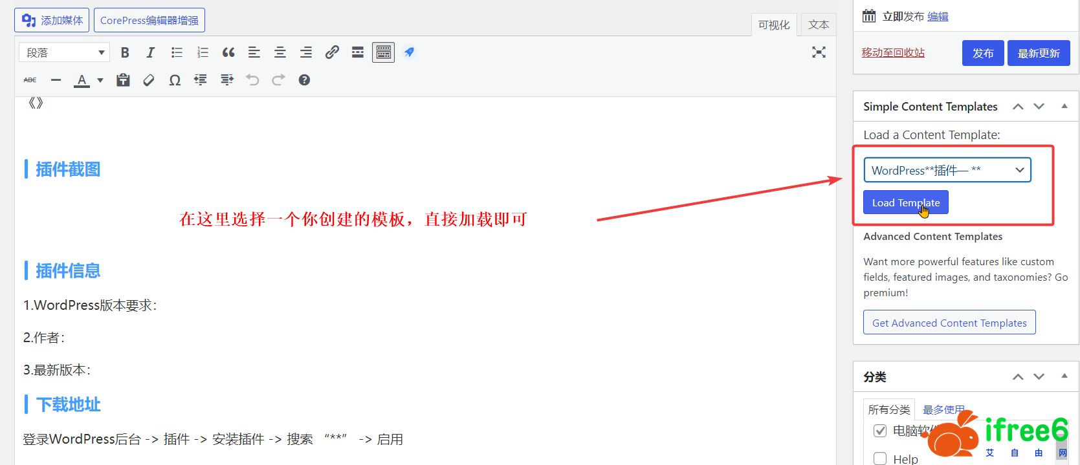1080x465 pixels.
Task: Insert a blockquote
Action: coord(228,52)
